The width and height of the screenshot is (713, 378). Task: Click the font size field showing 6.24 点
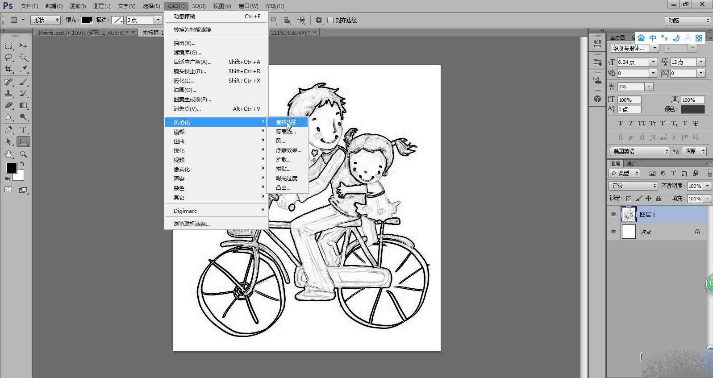pyautogui.click(x=633, y=62)
